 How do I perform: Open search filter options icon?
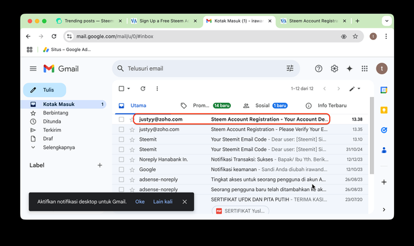point(290,68)
